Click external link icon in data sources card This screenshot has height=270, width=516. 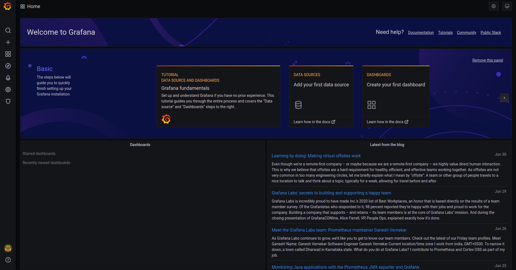[333, 122]
